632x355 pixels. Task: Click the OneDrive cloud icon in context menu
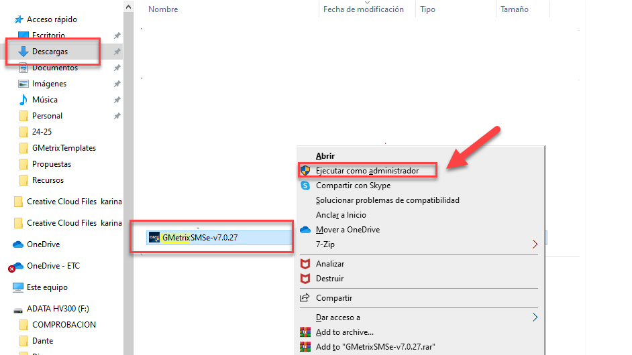pos(305,230)
